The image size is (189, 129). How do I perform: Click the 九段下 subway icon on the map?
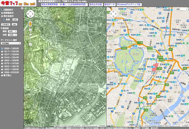point(126,35)
